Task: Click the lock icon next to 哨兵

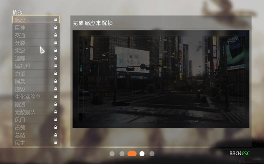Action: point(55,81)
